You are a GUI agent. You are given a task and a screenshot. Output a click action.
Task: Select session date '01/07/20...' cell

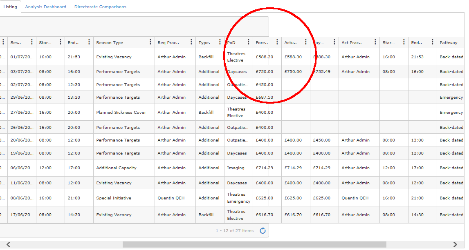22,57
